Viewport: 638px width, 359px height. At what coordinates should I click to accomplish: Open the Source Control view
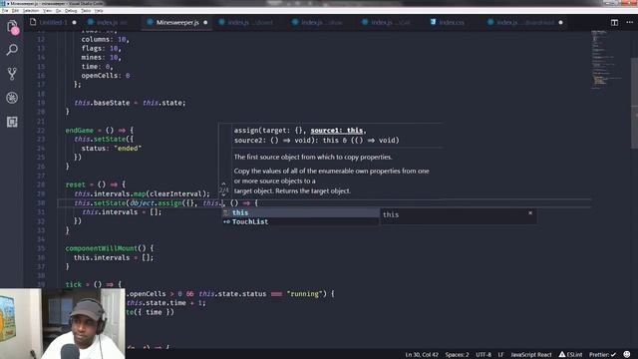tap(12, 74)
